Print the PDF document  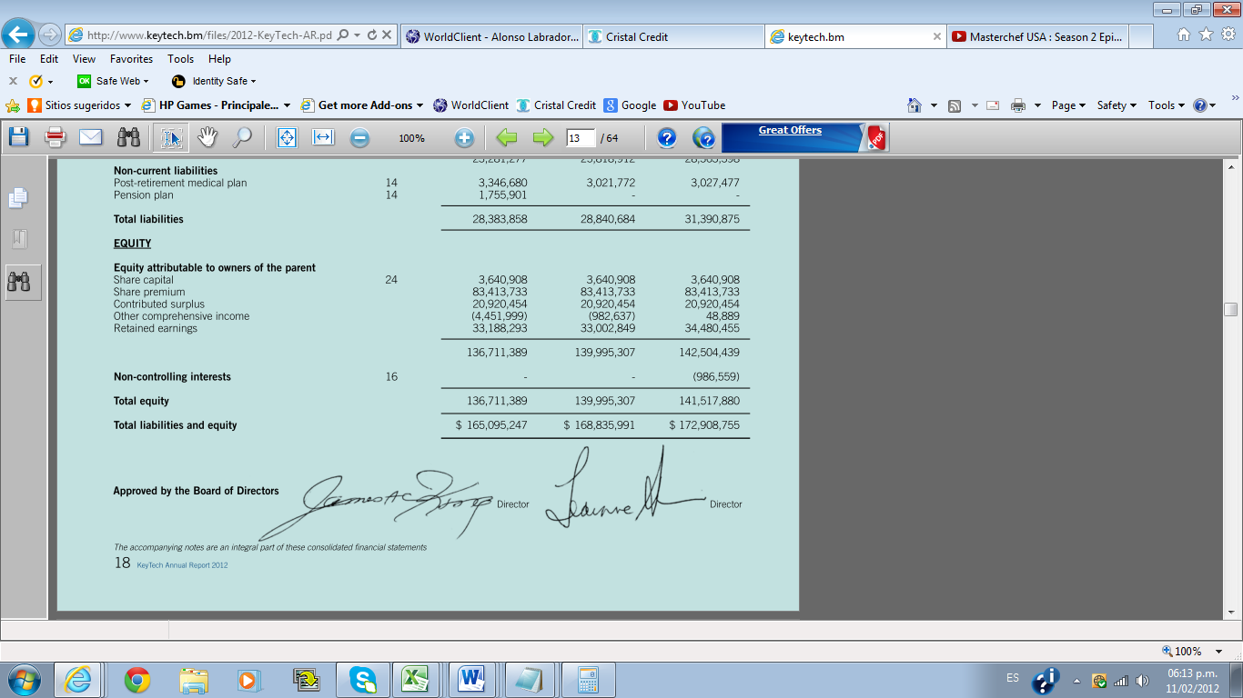(x=56, y=137)
